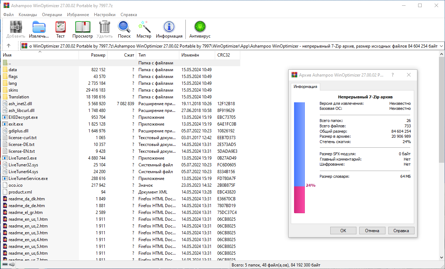Open the Просмотр (View) toolbar icon
The image size is (445, 269).
(82, 28)
